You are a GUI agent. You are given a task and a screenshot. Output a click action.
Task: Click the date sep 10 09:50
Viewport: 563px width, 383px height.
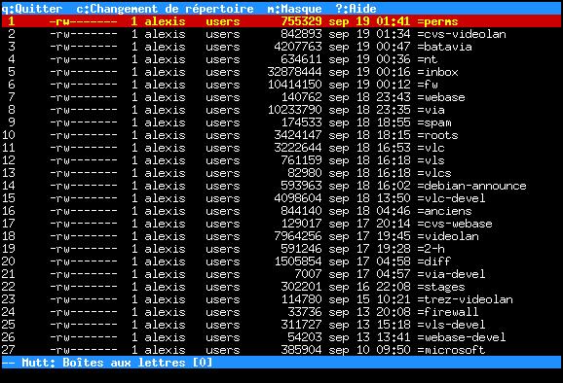[x=369, y=350]
